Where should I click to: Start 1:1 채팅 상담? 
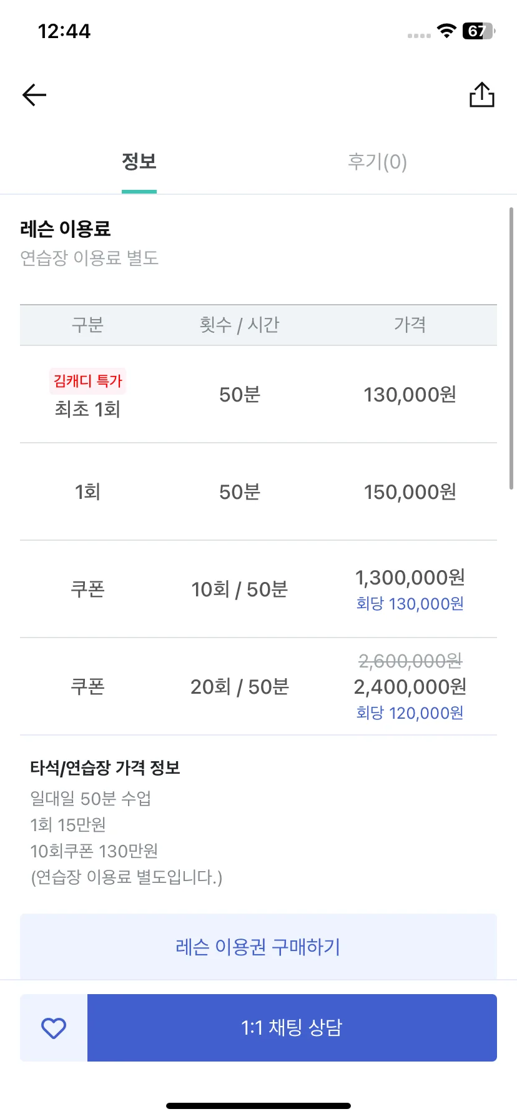pos(292,1028)
